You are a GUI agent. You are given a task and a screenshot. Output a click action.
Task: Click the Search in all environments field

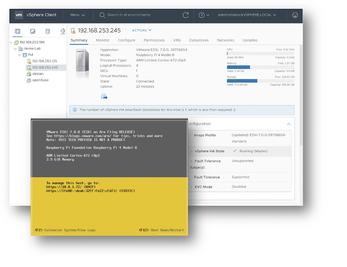(129, 15)
